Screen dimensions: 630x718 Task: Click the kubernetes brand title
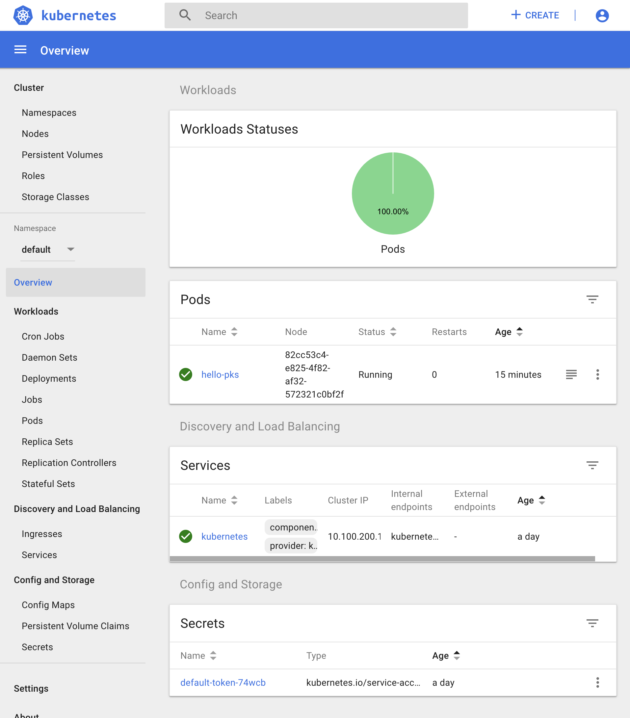79,15
